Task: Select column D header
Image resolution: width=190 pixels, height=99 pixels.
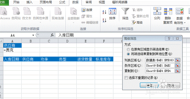Action: point(67,41)
